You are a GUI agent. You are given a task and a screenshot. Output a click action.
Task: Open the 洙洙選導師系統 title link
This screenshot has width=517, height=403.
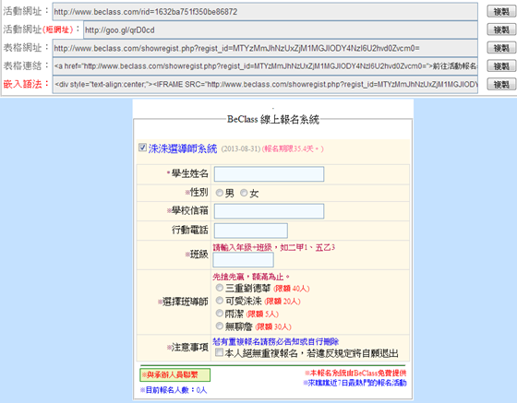[x=183, y=148]
